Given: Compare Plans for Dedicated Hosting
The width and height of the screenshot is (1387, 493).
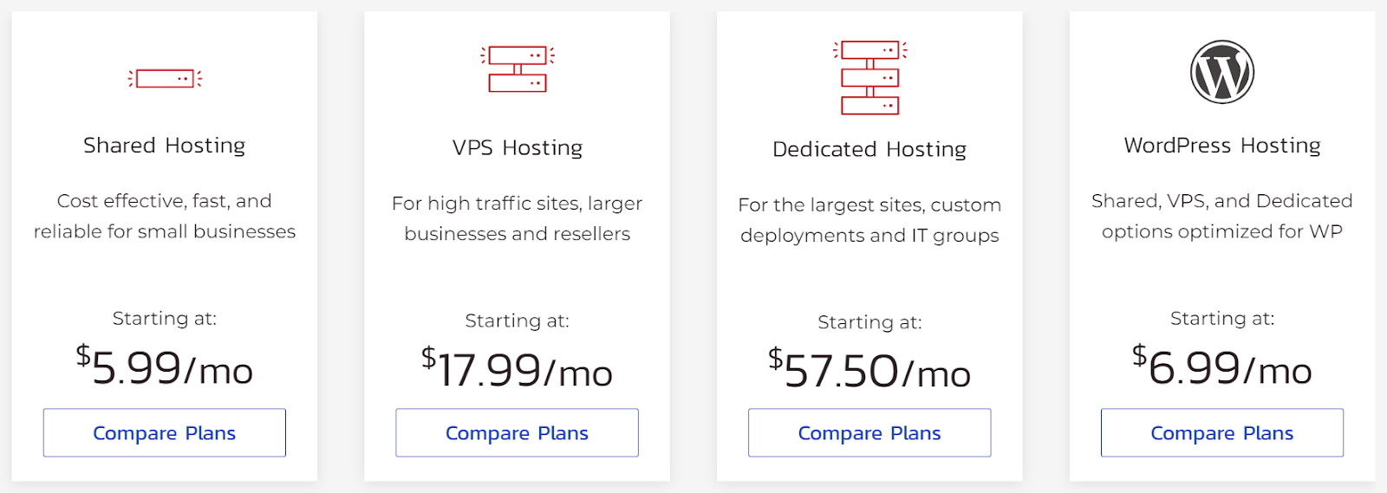Looking at the screenshot, I should pos(869,432).
